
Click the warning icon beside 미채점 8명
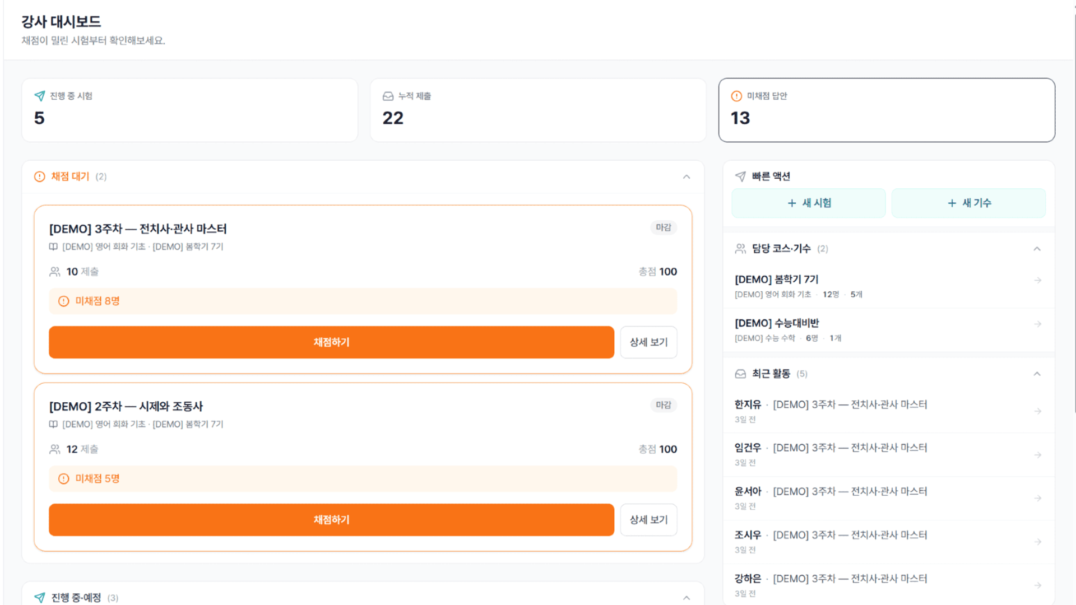64,301
